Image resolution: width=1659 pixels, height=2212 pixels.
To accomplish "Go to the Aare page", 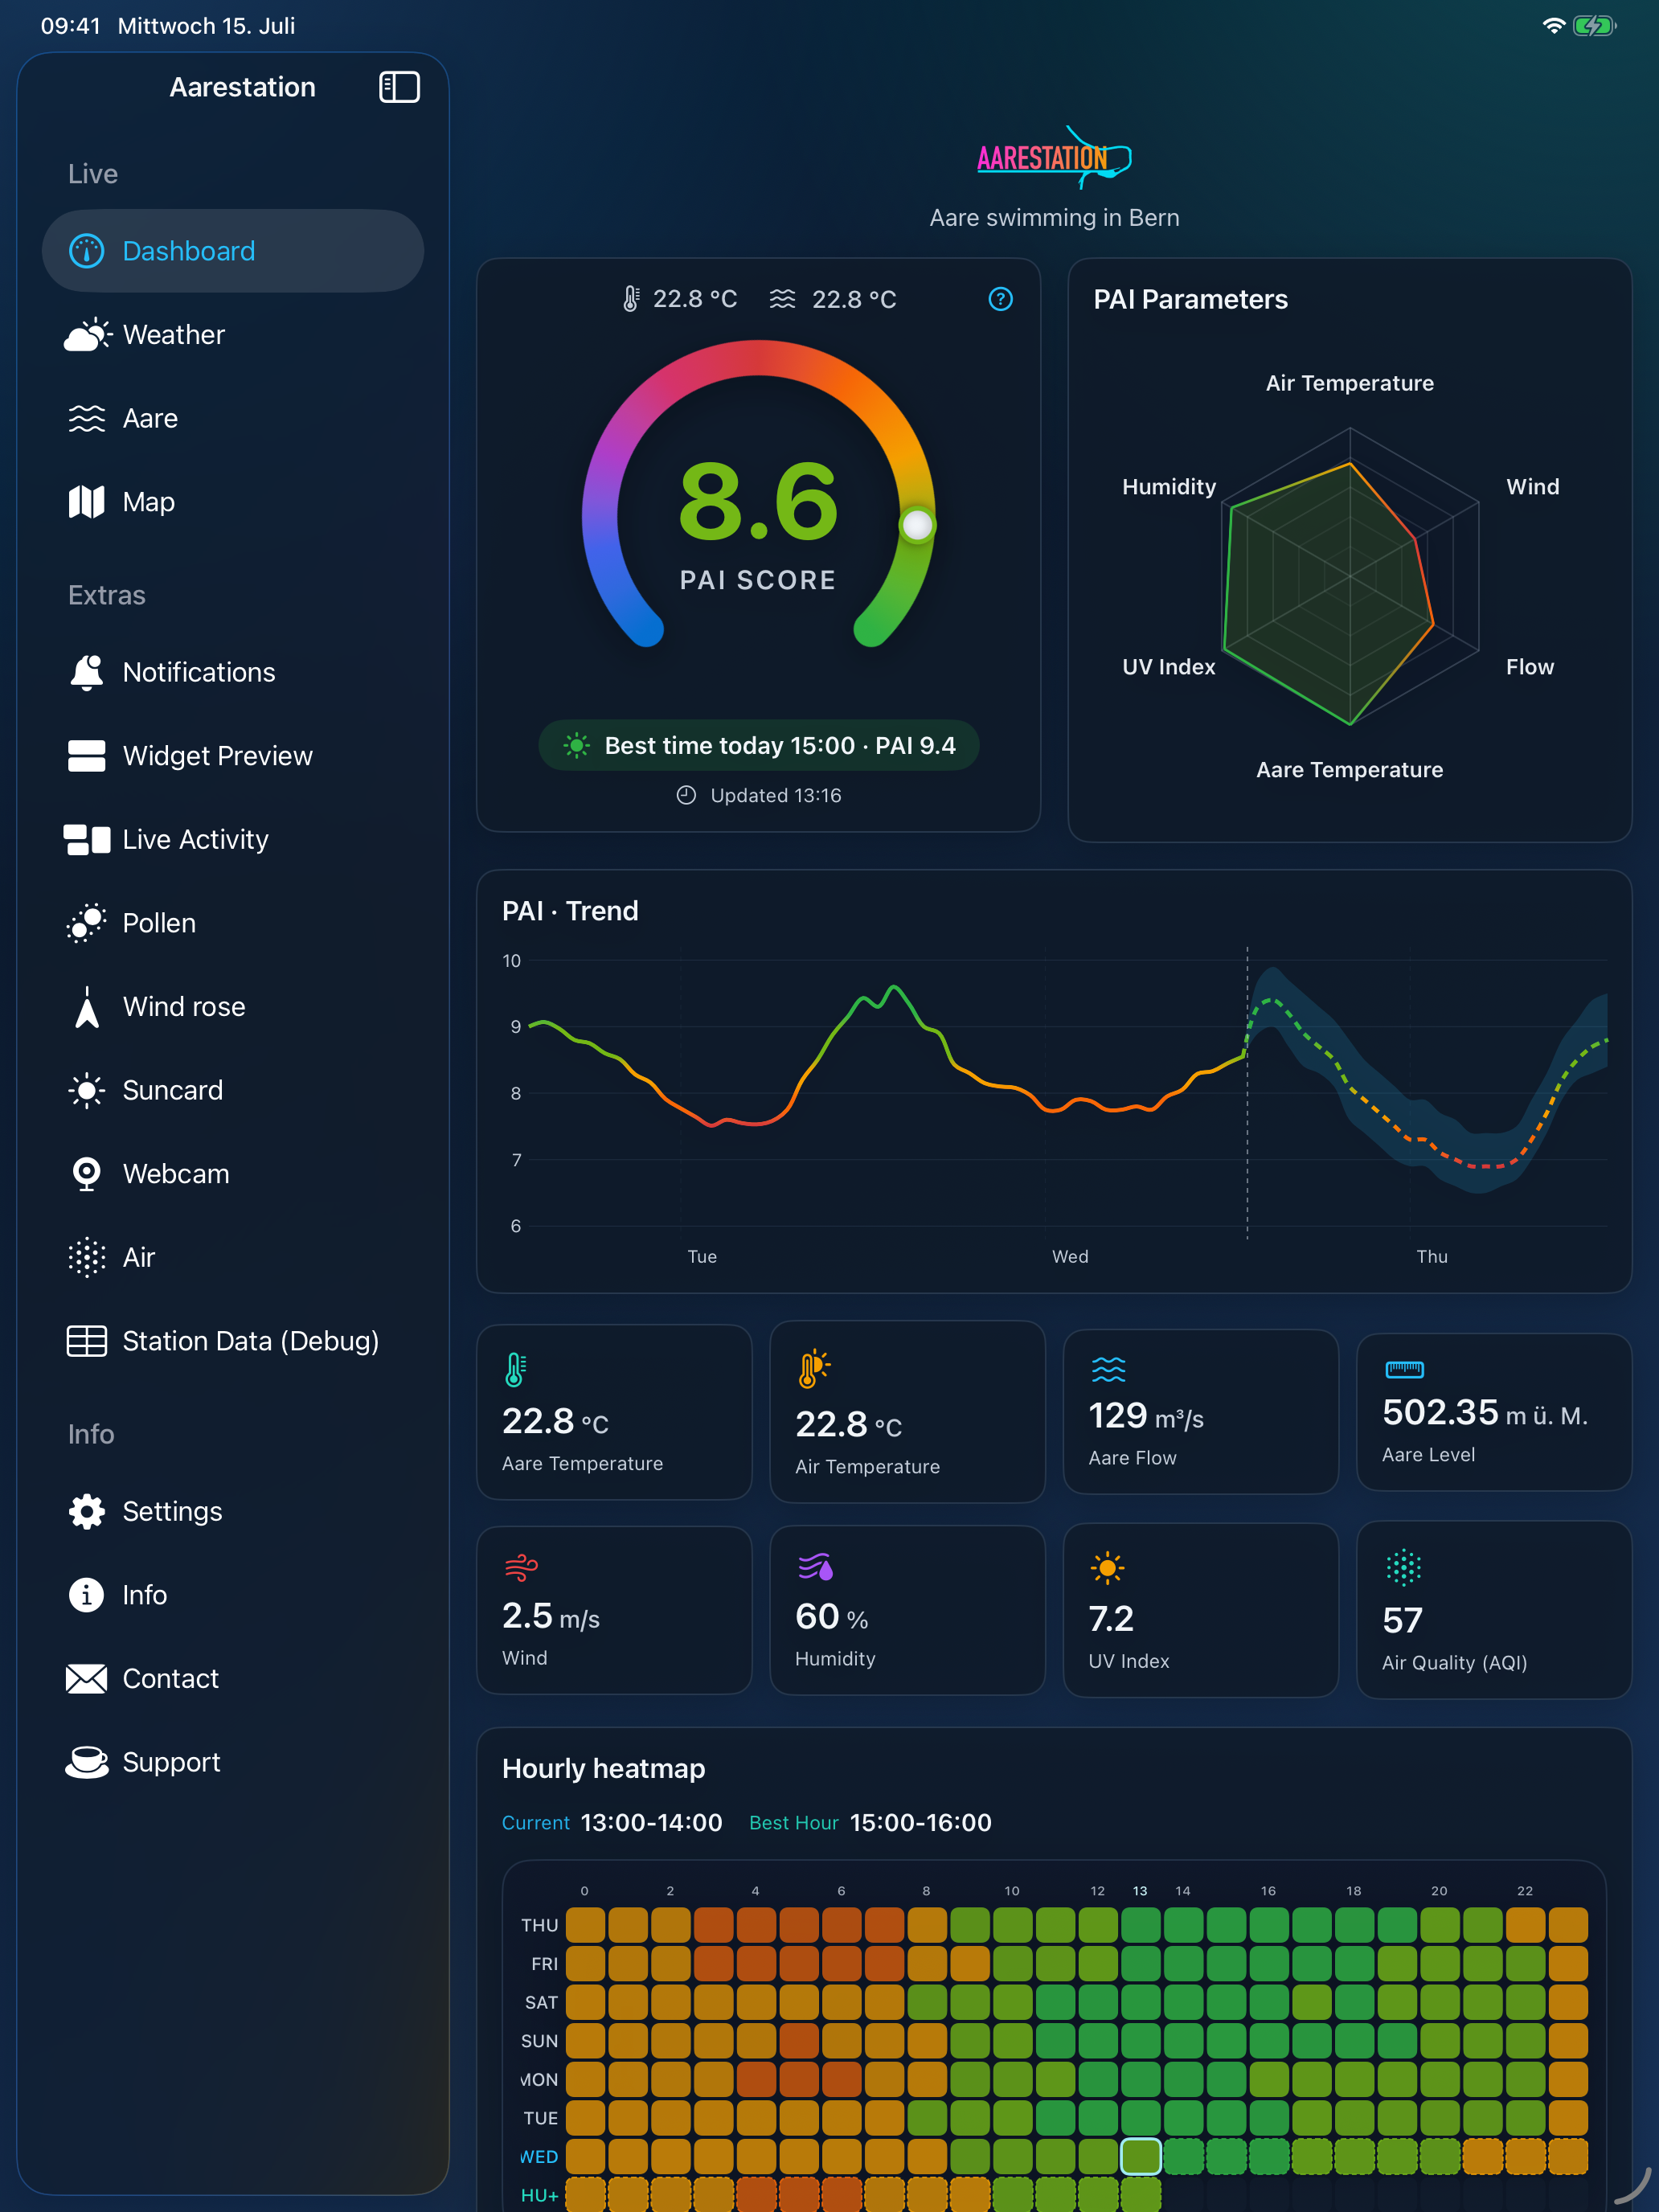I will pos(233,418).
